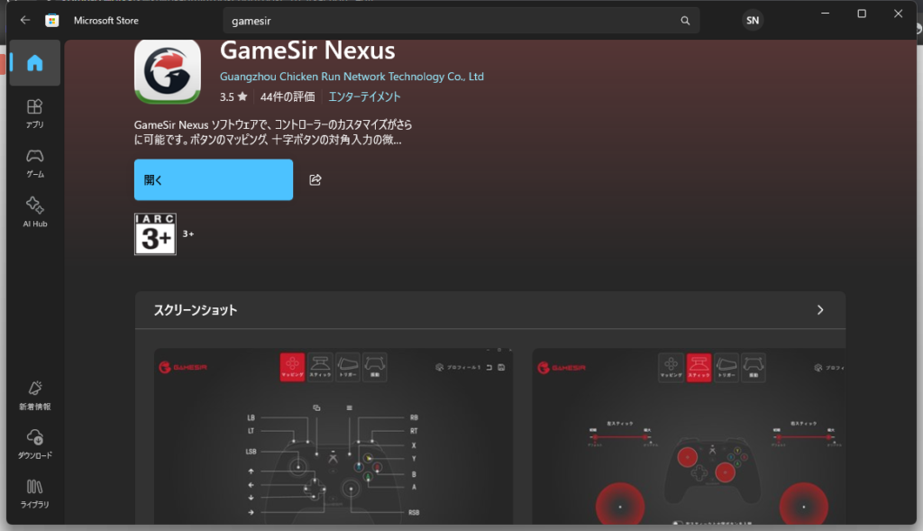Open the stick settings screenshot thumbnail
923x531 pixels.
point(689,435)
